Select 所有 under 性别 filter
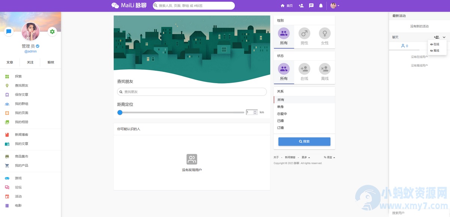 (284, 37)
